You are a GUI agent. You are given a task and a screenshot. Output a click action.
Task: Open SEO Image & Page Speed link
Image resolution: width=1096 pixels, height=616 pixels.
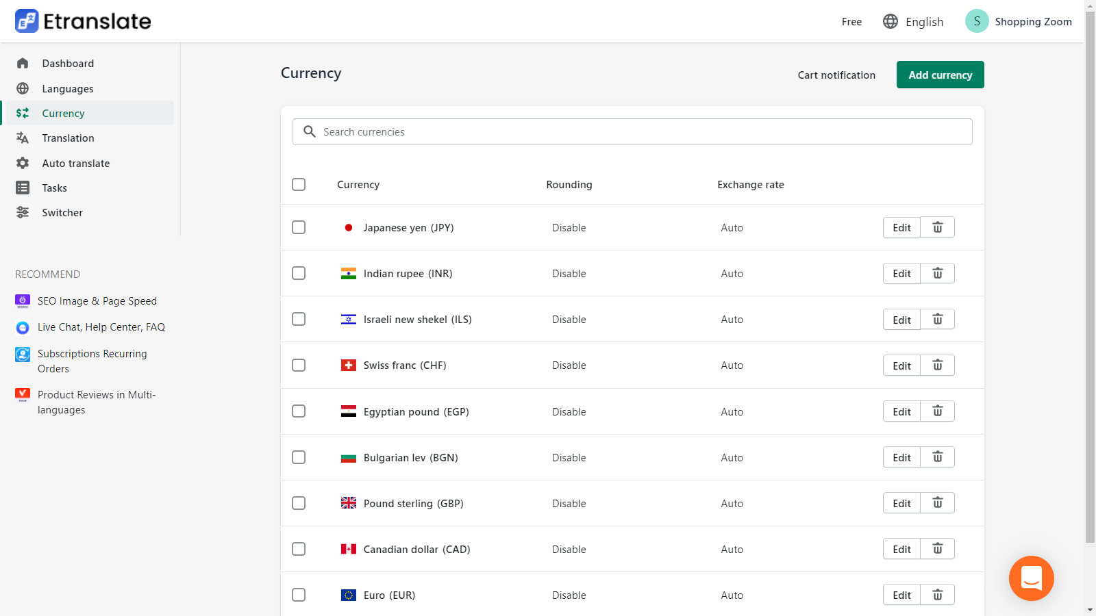click(97, 301)
